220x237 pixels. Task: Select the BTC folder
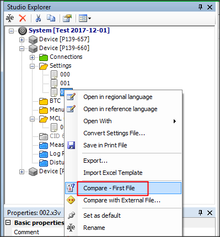click(x=55, y=101)
